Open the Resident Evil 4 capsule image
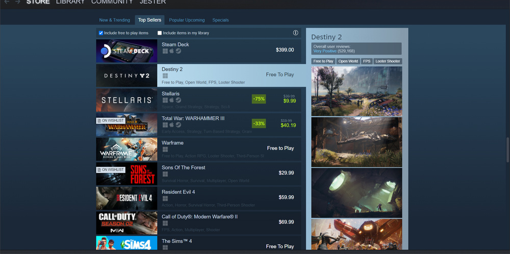Screen dimensions: 510x254 (126, 198)
